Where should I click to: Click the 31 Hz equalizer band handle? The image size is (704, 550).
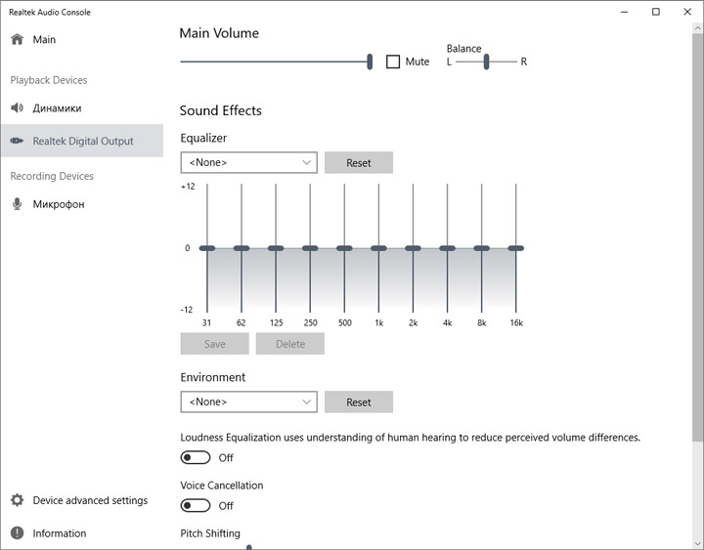click(x=206, y=248)
